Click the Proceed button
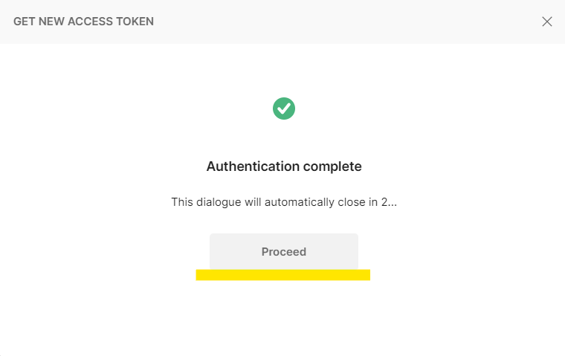Screen dimensions: 565x356 pyautogui.click(x=284, y=251)
